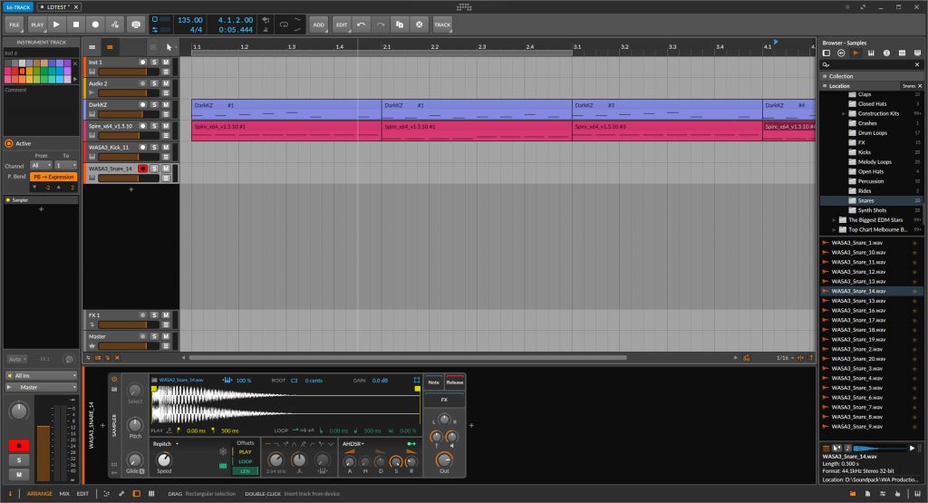The height and width of the screenshot is (503, 928).
Task: Click the duplicate icon in toolbar
Action: coord(400,24)
